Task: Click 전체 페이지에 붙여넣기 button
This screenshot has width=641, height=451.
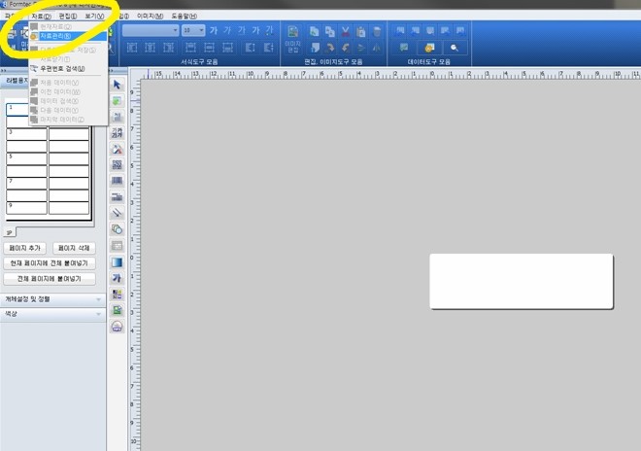Action: (x=50, y=278)
